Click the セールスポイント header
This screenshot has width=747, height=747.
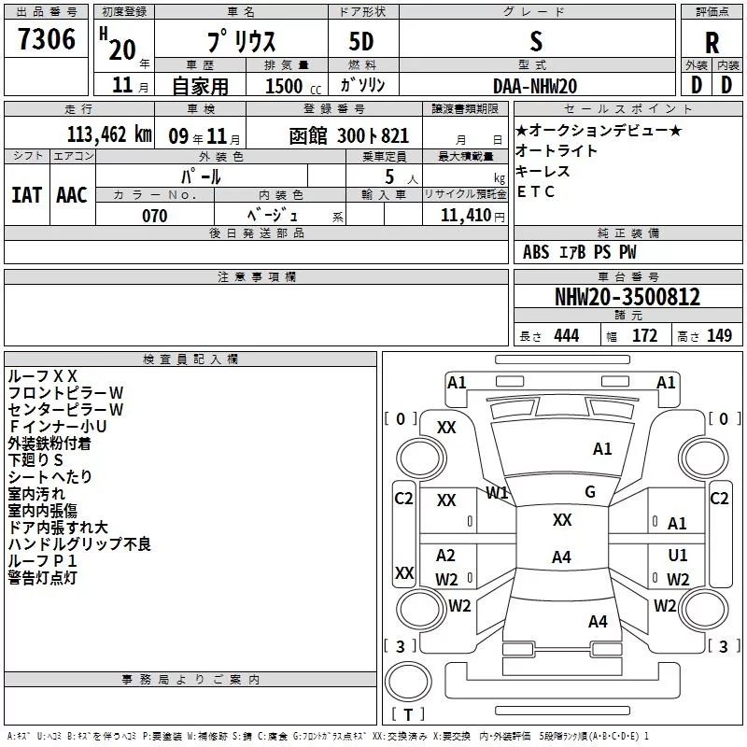(x=628, y=109)
